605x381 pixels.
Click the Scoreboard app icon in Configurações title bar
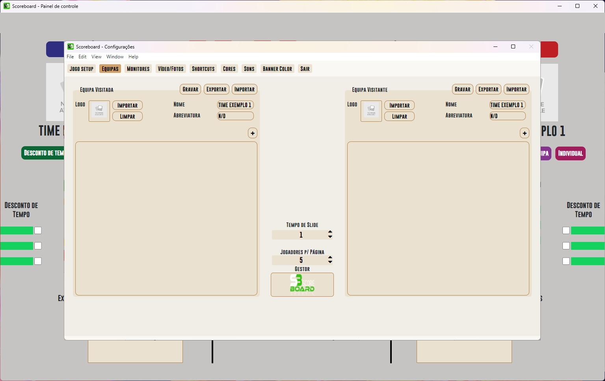pos(71,46)
